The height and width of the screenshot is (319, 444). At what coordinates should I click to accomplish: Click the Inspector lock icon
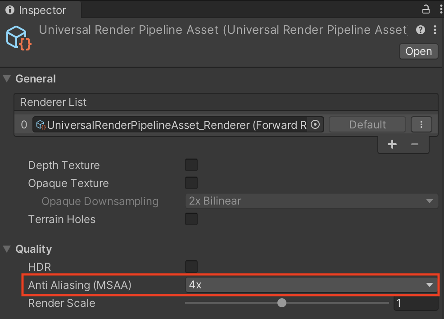click(425, 9)
